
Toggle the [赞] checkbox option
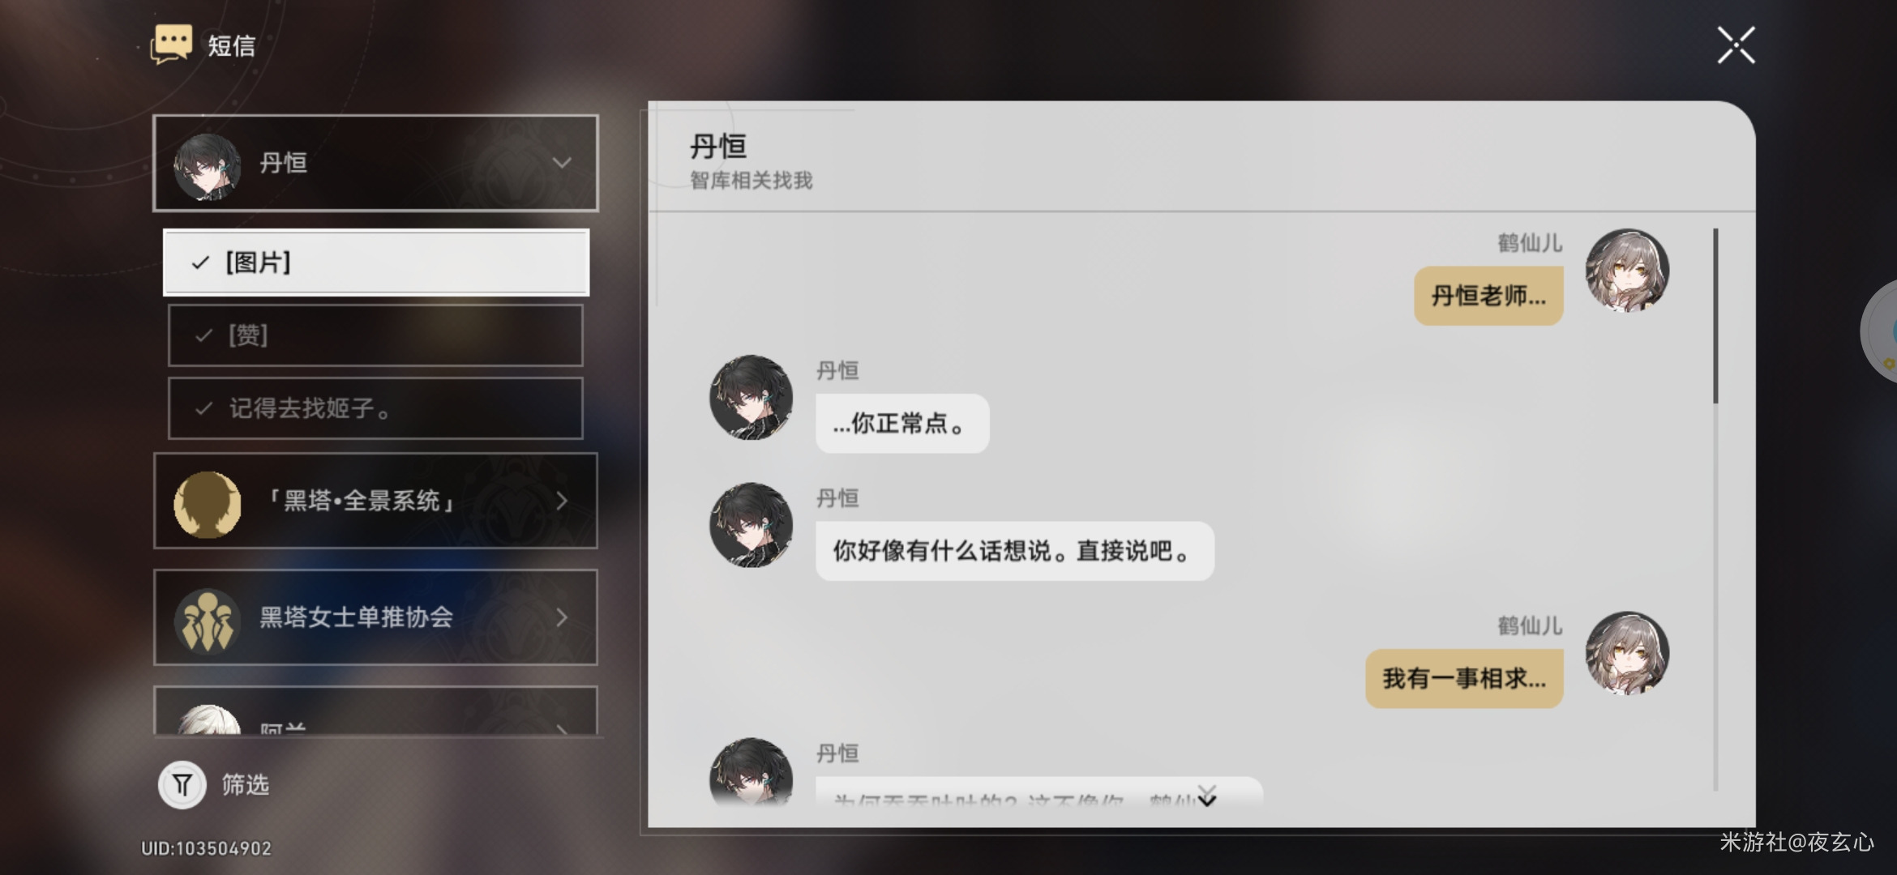pyautogui.click(x=376, y=336)
